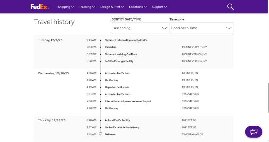Image resolution: width=269 pixels, height=142 pixels.
Task: Click TWICKENHAM GB location
Action: [192, 134]
